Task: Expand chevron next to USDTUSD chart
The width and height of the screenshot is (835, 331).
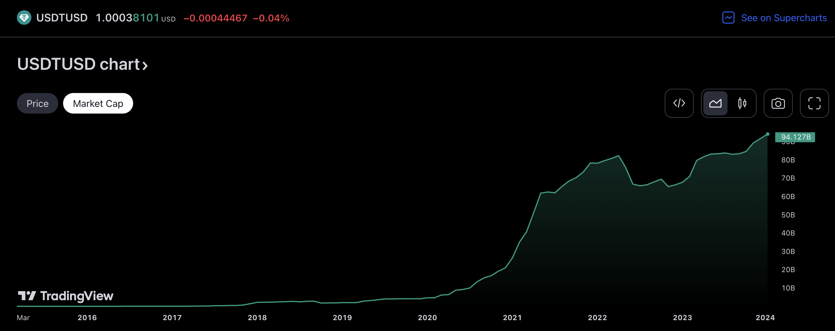Action: click(x=145, y=66)
